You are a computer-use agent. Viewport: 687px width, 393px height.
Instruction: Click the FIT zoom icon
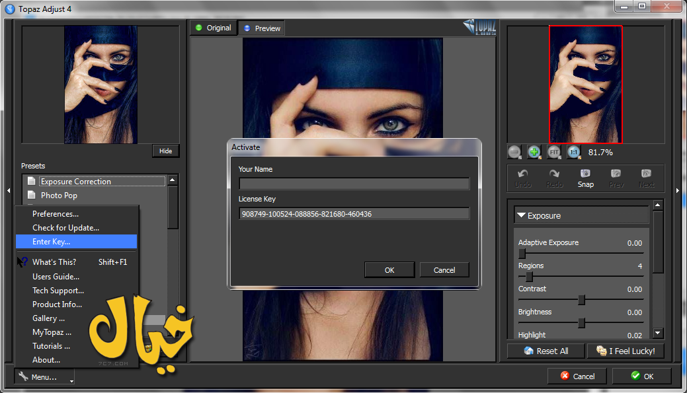554,152
